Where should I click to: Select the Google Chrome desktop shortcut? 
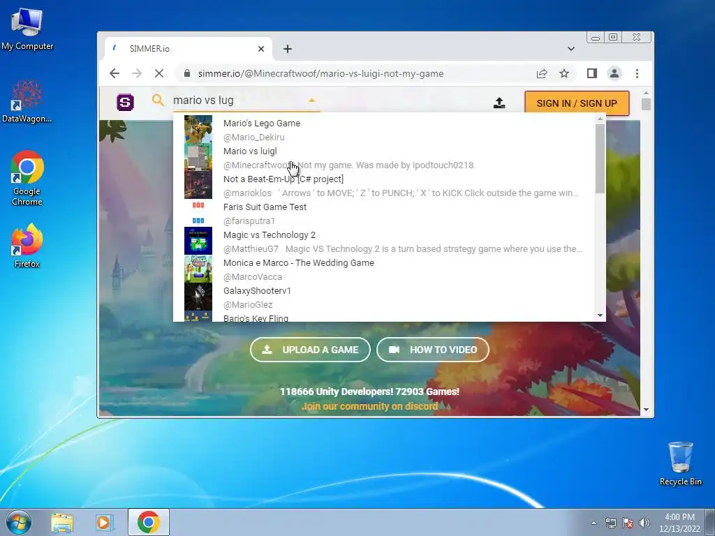coord(27,178)
